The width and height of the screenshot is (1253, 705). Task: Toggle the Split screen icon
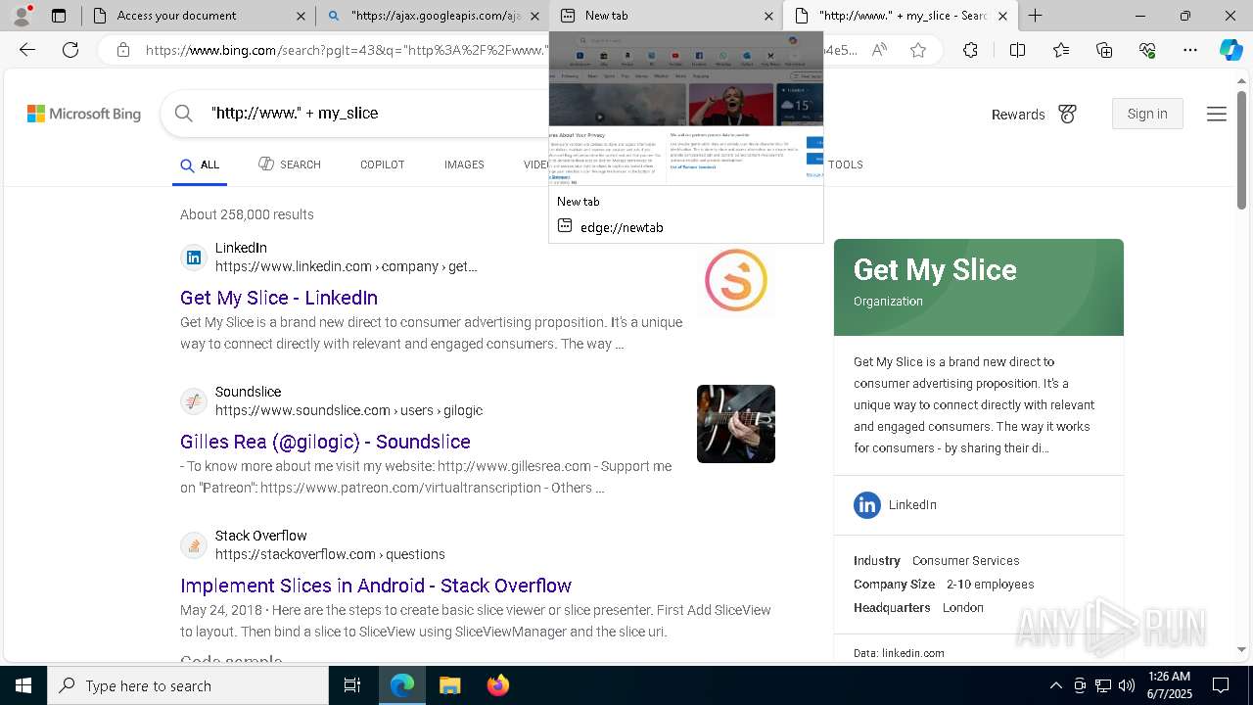tap(1017, 50)
